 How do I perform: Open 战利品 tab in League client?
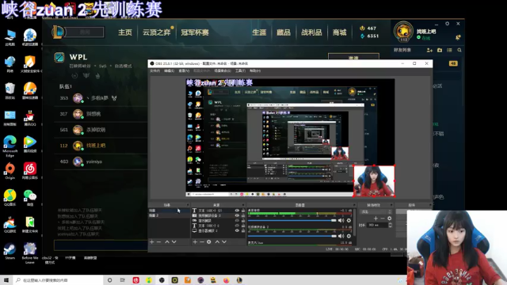click(311, 32)
